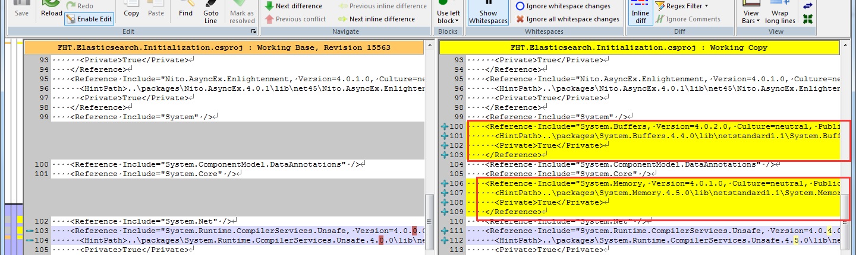Click added-line plus marker at line 103
This screenshot has width=856, height=255.
tap(444, 155)
